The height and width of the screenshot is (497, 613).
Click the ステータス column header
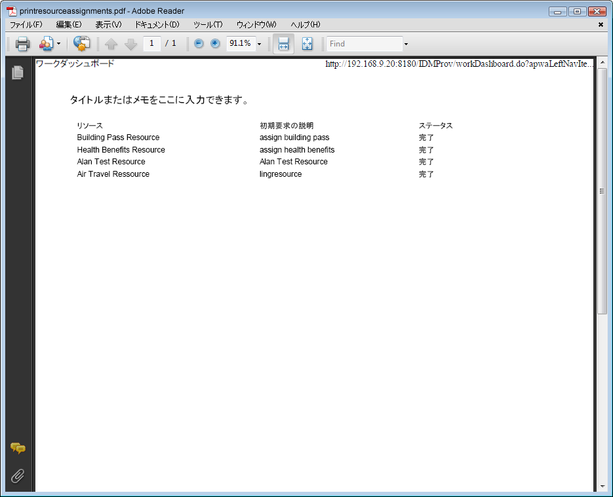pos(435,126)
